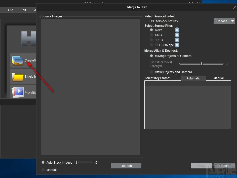
Task: Select the DNG source filter
Action: (151, 35)
